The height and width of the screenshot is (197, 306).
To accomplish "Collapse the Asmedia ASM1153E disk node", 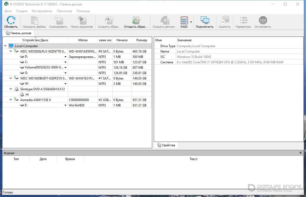I will (x=11, y=100).
